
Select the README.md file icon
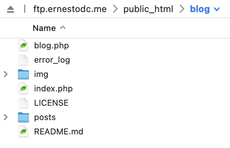(x=23, y=131)
